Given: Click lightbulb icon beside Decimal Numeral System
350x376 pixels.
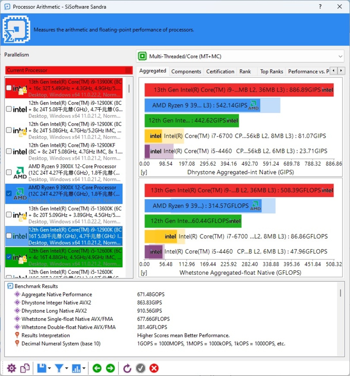Looking at the screenshot, I should point(17,343).
